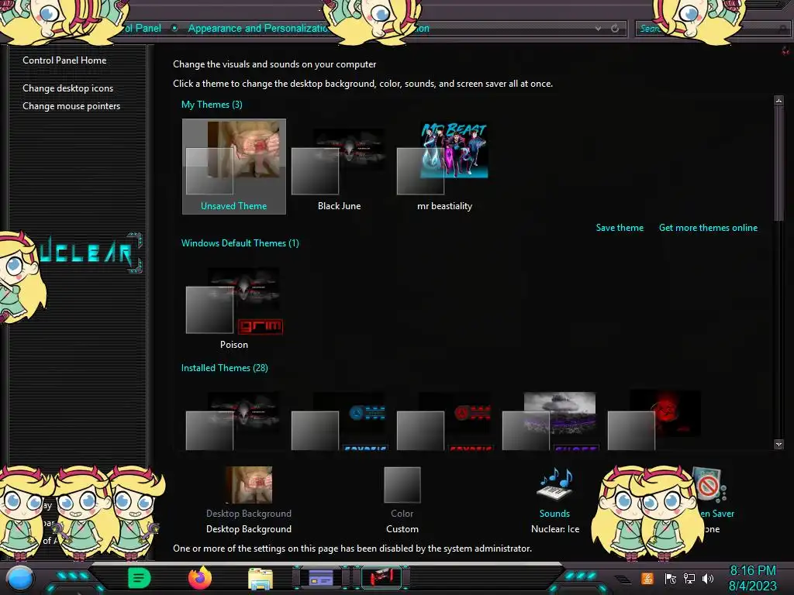Open the Screen Saver icon

pyautogui.click(x=709, y=486)
